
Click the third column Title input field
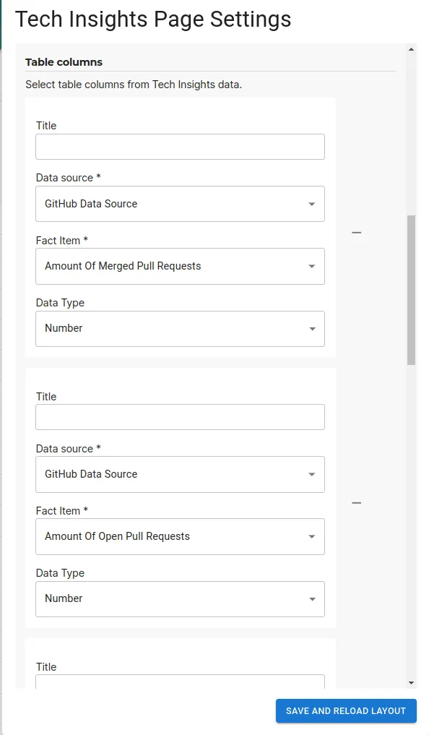pos(180,683)
